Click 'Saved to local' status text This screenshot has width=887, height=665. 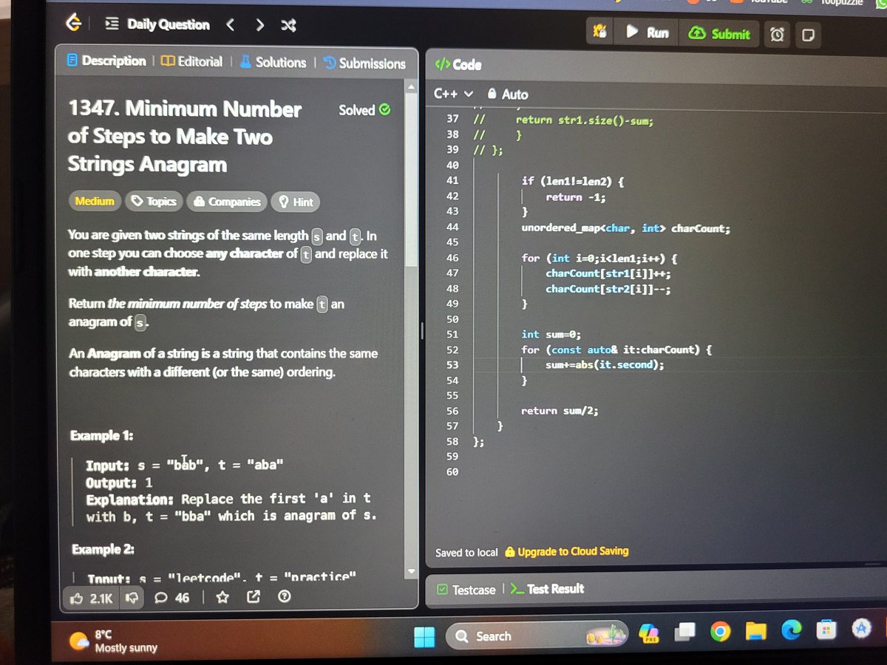pos(466,552)
